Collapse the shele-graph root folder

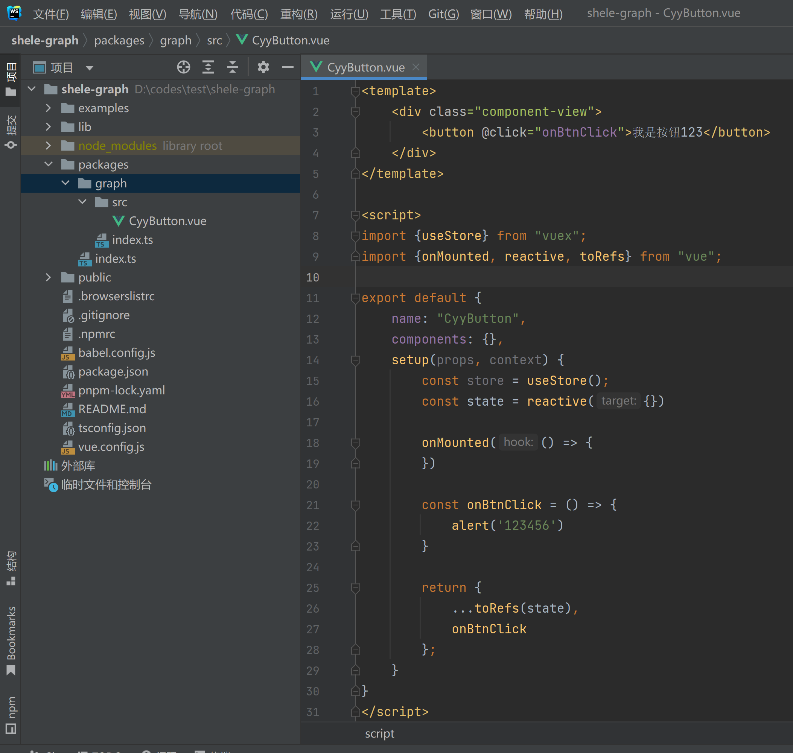(x=32, y=89)
